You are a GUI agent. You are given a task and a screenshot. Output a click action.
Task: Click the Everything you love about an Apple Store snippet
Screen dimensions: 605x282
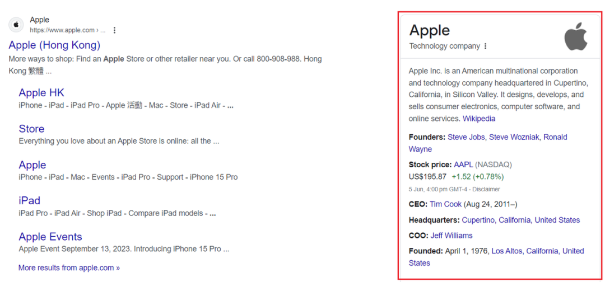coord(119,142)
